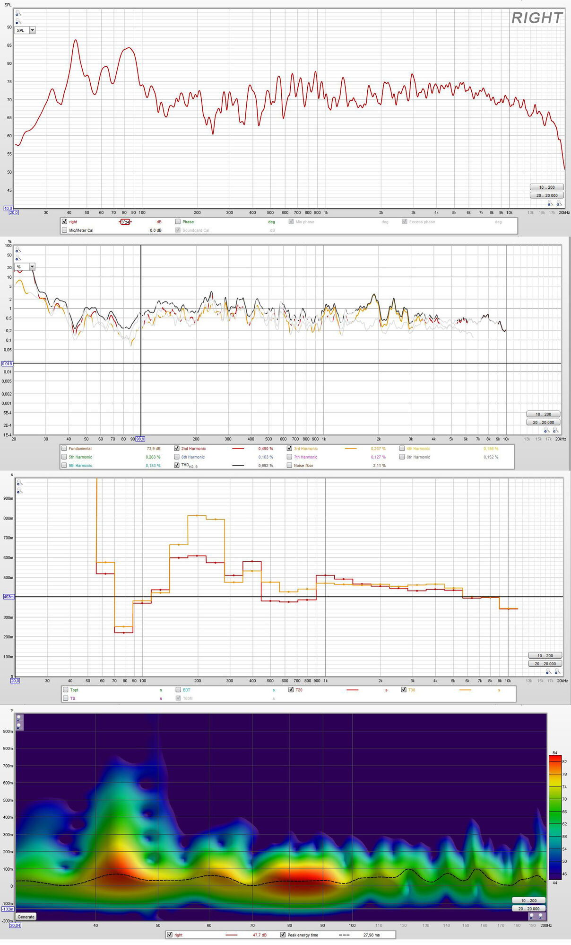Click right zoom icon below distortion range buttons
Viewport: 571px width, 945px height.
click(x=555, y=430)
